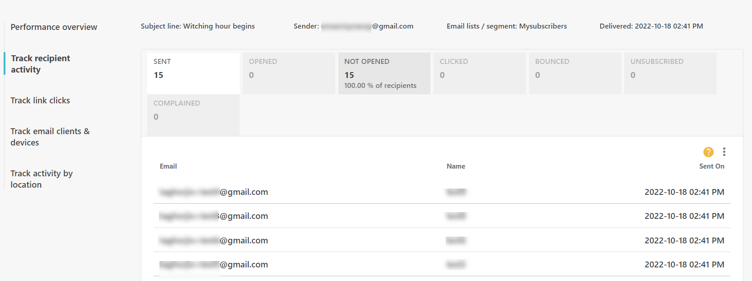Select Track recipient activity in sidebar

click(x=40, y=63)
